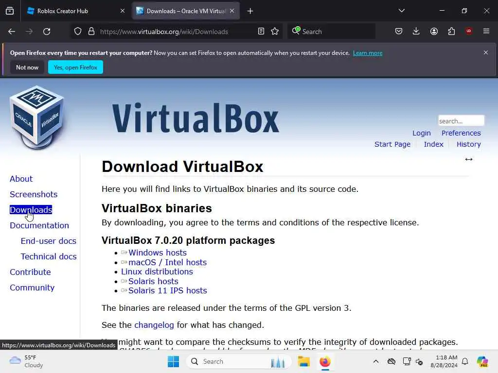
Task: Open Screenshots in the sidebar
Action: pyautogui.click(x=34, y=194)
